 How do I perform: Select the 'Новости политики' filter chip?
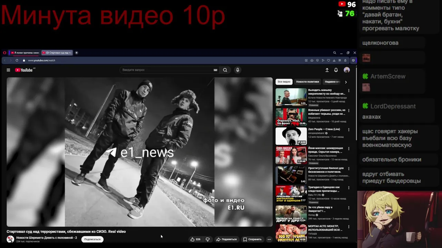(308, 82)
